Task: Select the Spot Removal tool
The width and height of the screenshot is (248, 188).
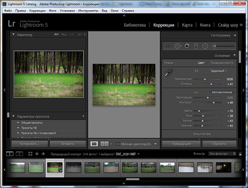Action: pyautogui.click(x=178, y=46)
